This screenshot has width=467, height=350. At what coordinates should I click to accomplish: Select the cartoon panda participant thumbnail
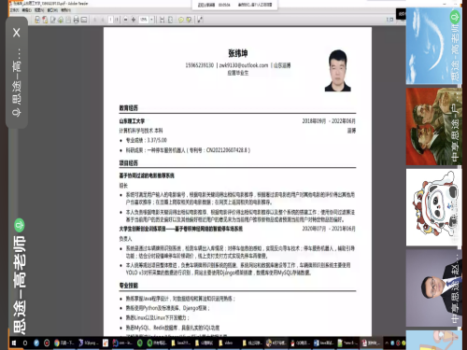tap(433, 207)
